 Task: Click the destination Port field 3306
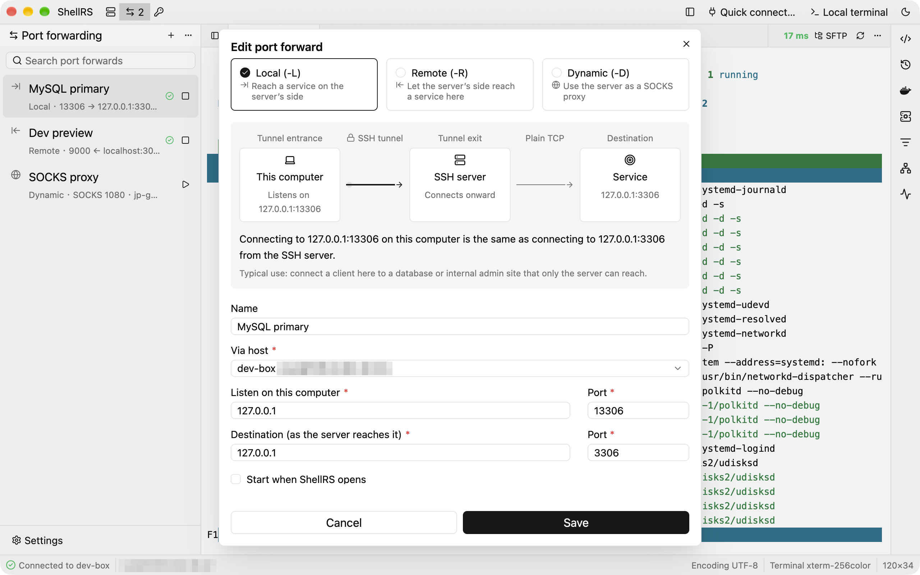coord(638,452)
